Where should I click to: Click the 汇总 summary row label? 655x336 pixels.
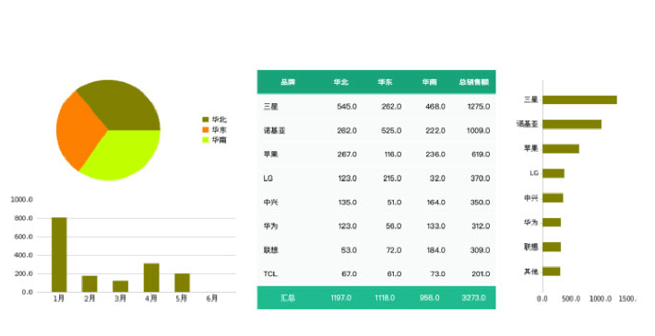coord(288,297)
